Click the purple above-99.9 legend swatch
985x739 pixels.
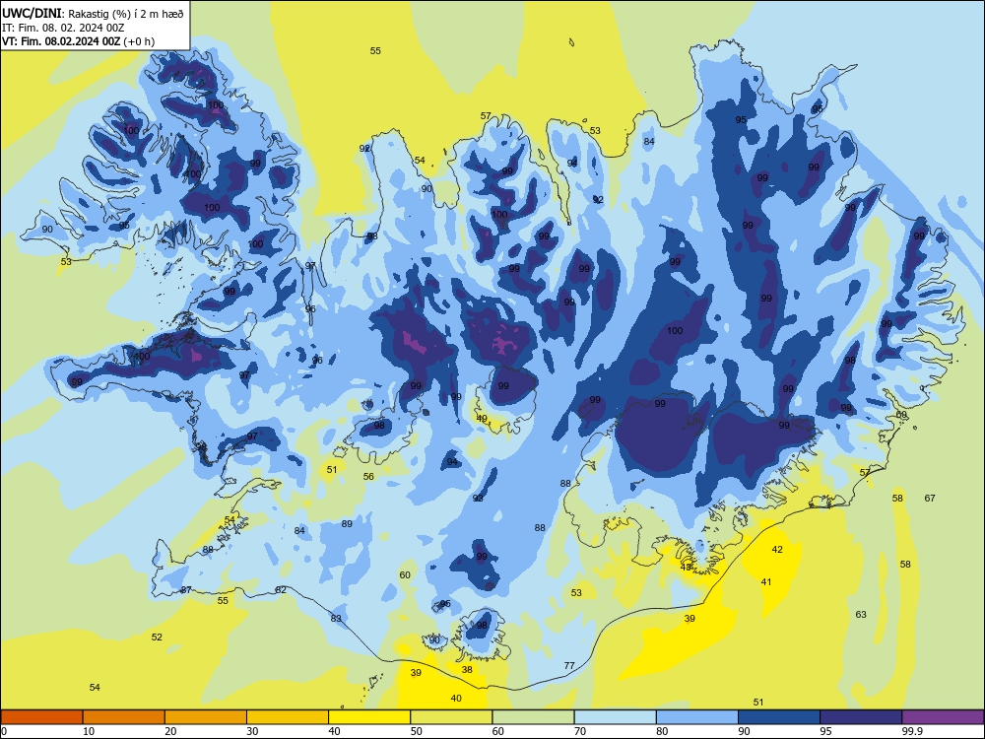click(x=943, y=717)
